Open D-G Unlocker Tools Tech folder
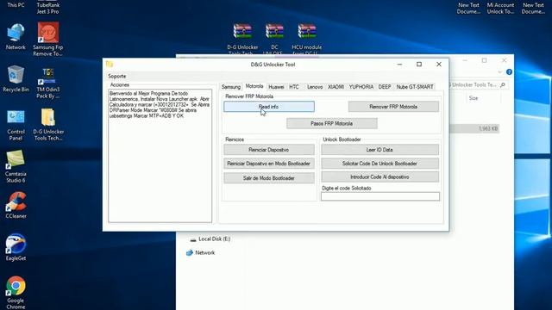This screenshot has height=310, width=552. [48, 124]
